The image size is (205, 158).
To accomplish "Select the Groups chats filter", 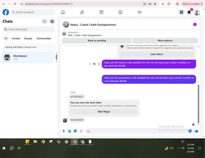I will [28, 39].
